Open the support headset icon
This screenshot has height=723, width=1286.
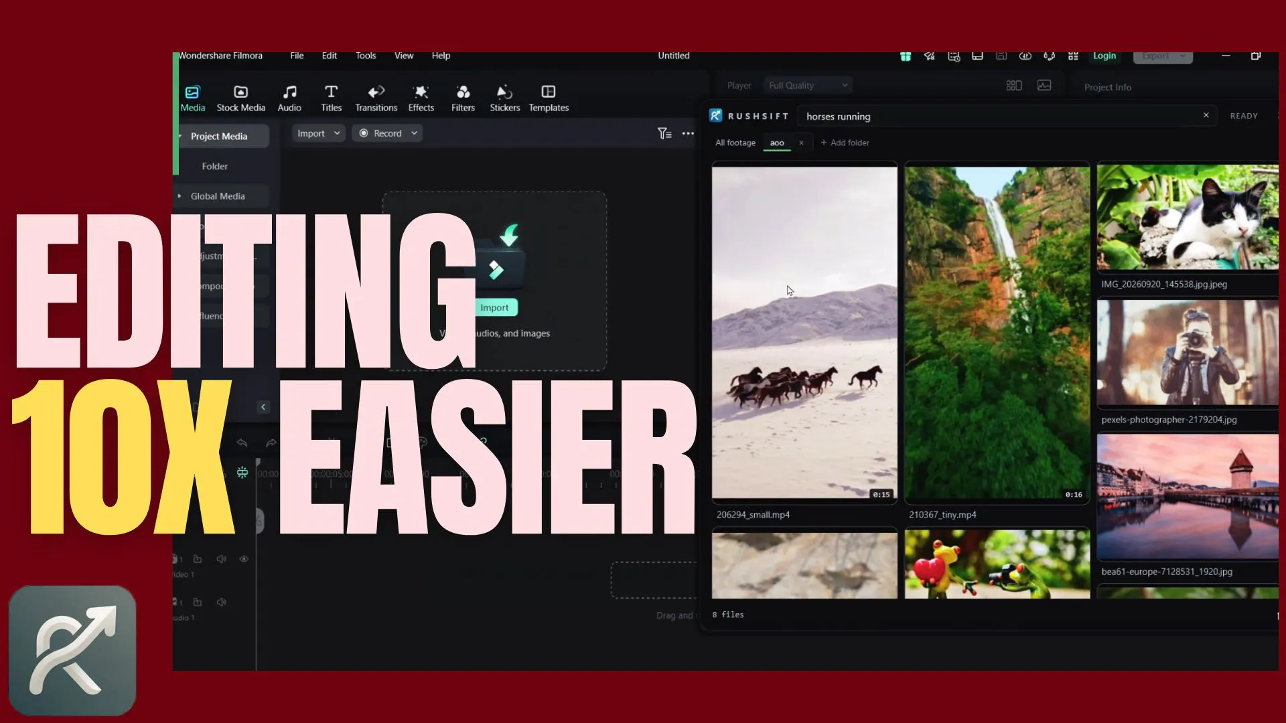pos(1049,56)
